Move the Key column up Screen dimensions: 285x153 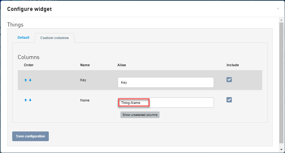[26, 80]
